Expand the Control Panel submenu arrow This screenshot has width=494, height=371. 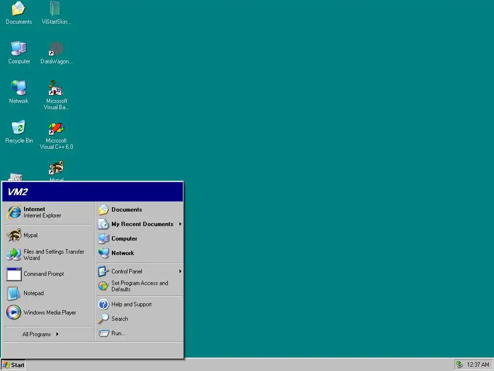pyautogui.click(x=180, y=271)
